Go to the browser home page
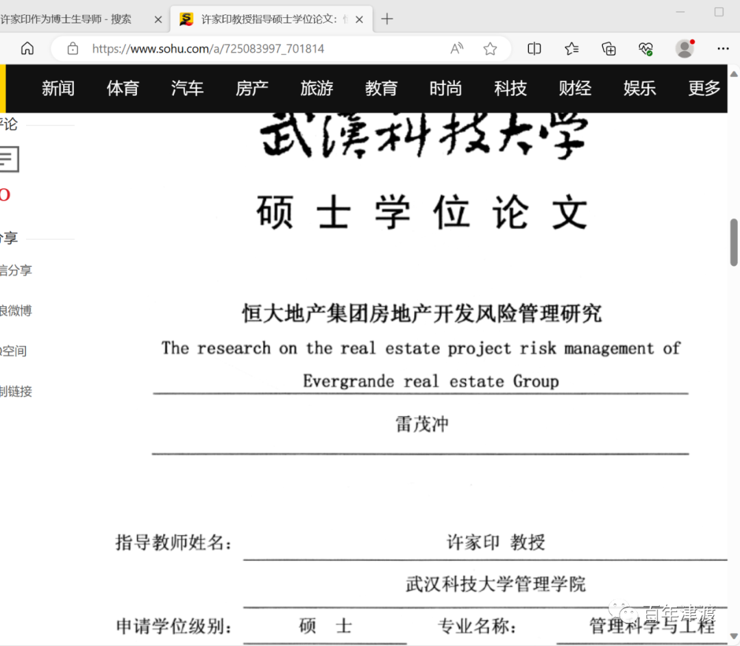The image size is (740, 646). click(27, 49)
